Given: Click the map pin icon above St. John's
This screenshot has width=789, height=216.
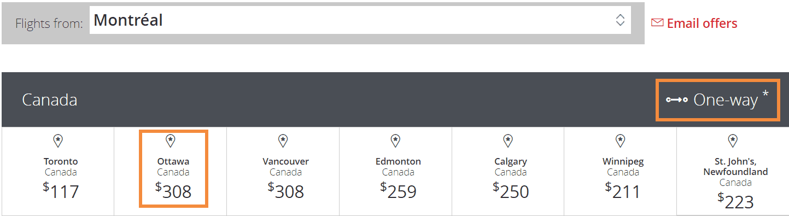Looking at the screenshot, I should [733, 141].
